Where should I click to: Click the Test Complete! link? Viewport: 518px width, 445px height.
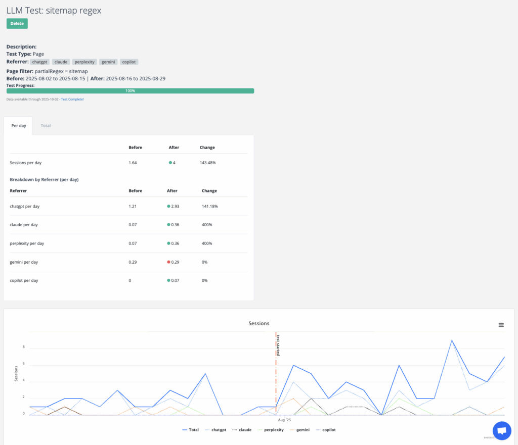click(72, 100)
